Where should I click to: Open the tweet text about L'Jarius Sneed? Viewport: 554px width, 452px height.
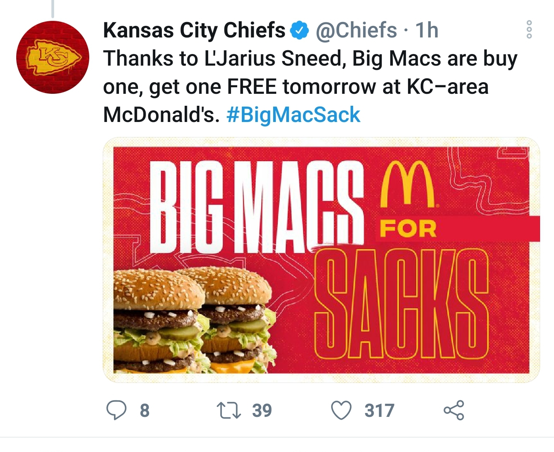click(x=310, y=86)
